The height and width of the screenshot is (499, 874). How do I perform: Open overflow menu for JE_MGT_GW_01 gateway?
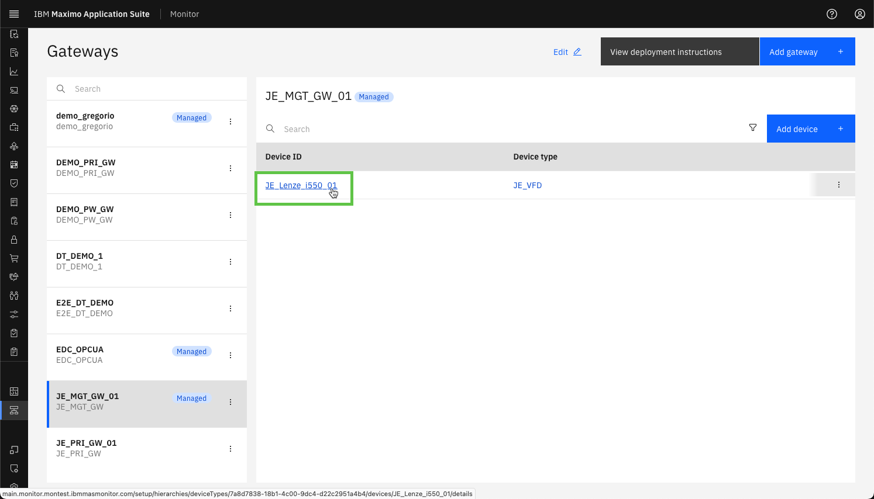click(x=230, y=402)
